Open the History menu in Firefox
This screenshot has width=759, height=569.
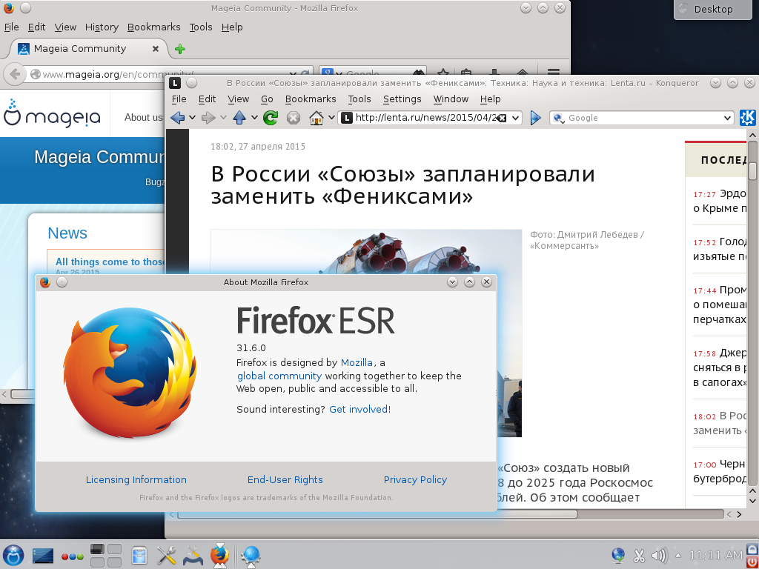(x=102, y=27)
